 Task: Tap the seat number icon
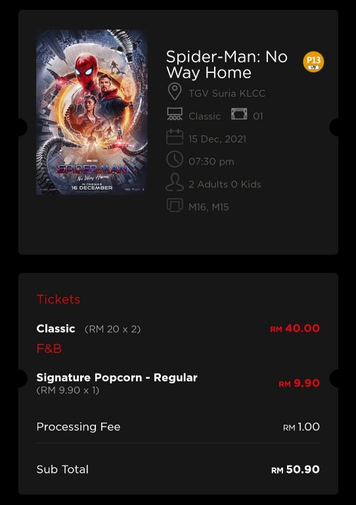click(175, 205)
